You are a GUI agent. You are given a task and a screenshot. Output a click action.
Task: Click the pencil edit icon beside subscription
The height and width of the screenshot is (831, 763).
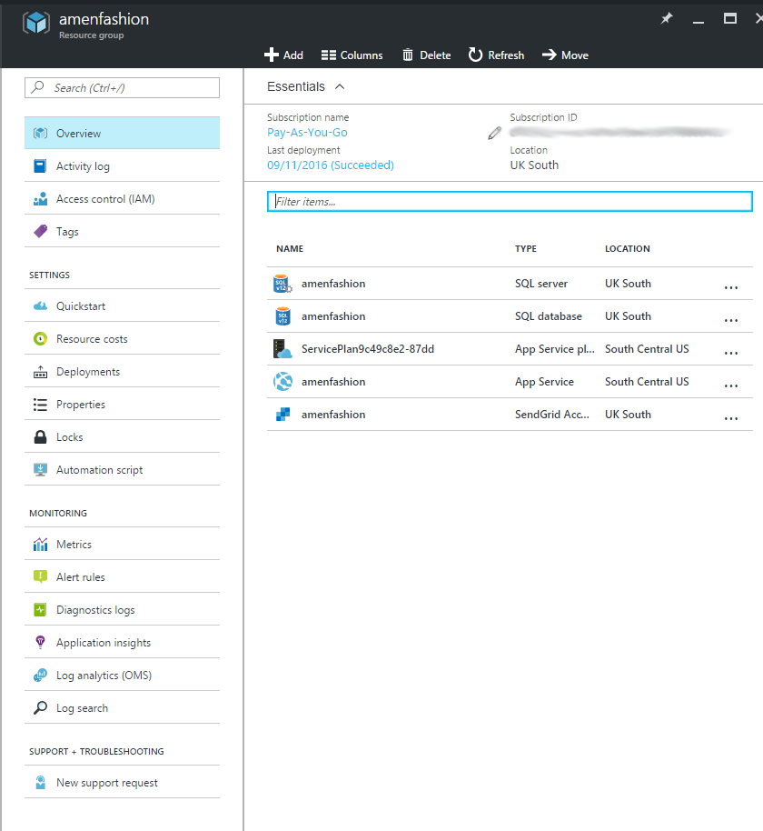point(494,133)
